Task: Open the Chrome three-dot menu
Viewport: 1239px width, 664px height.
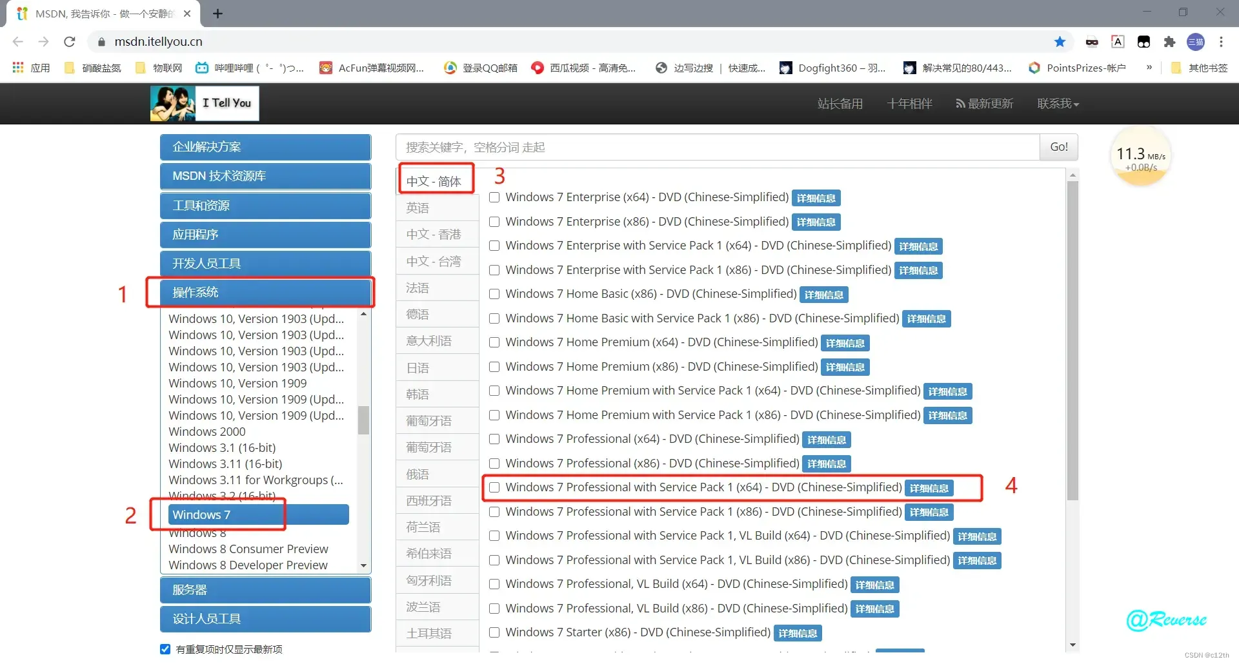Action: click(x=1221, y=42)
